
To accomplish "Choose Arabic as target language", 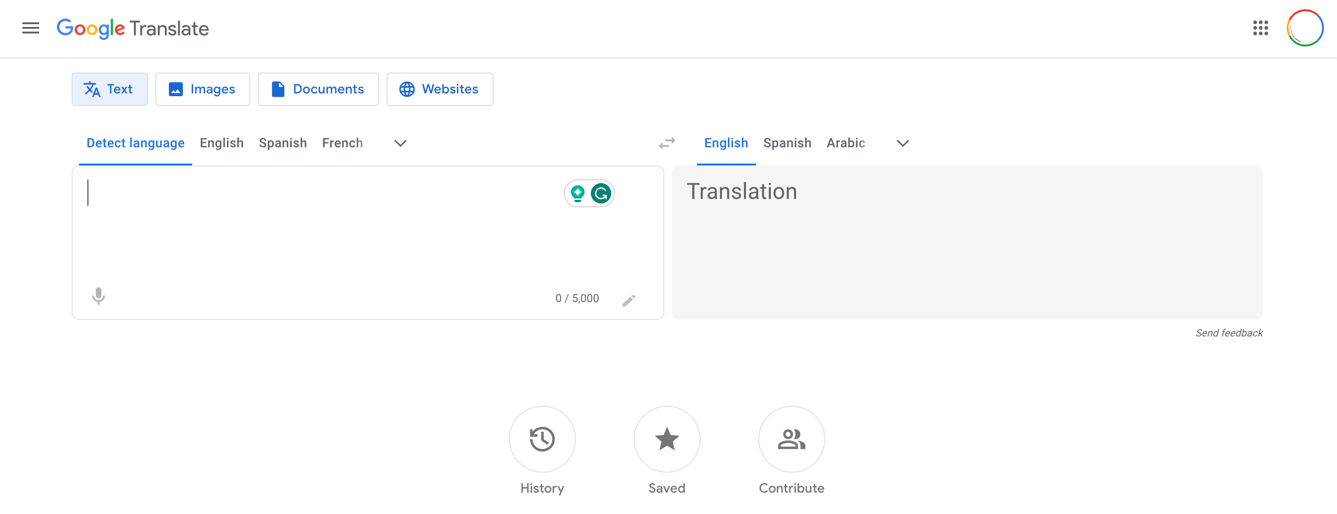I will pos(845,143).
